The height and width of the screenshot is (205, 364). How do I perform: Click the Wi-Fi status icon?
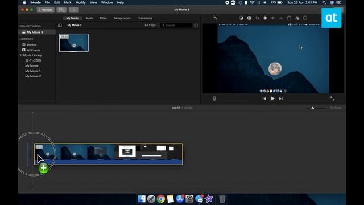click(252, 2)
